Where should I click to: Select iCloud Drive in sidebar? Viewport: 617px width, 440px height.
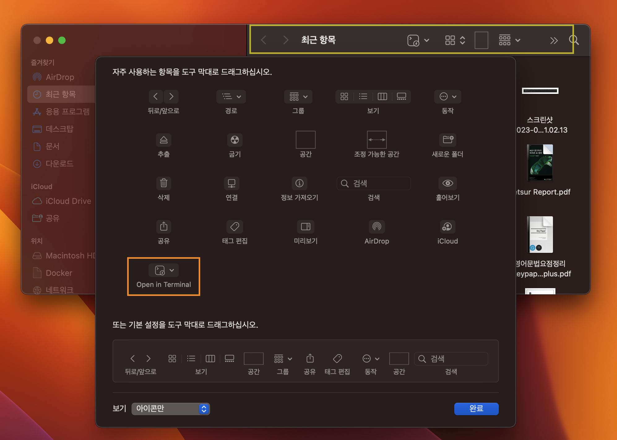[68, 201]
